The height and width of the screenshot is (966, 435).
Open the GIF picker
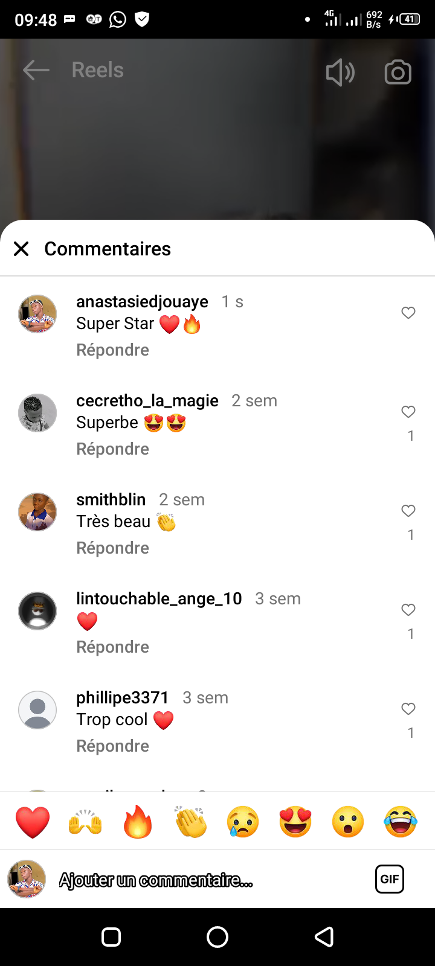[x=390, y=879]
